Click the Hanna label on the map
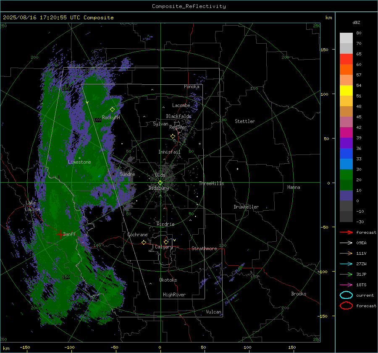The height and width of the screenshot is (353, 378). point(294,187)
